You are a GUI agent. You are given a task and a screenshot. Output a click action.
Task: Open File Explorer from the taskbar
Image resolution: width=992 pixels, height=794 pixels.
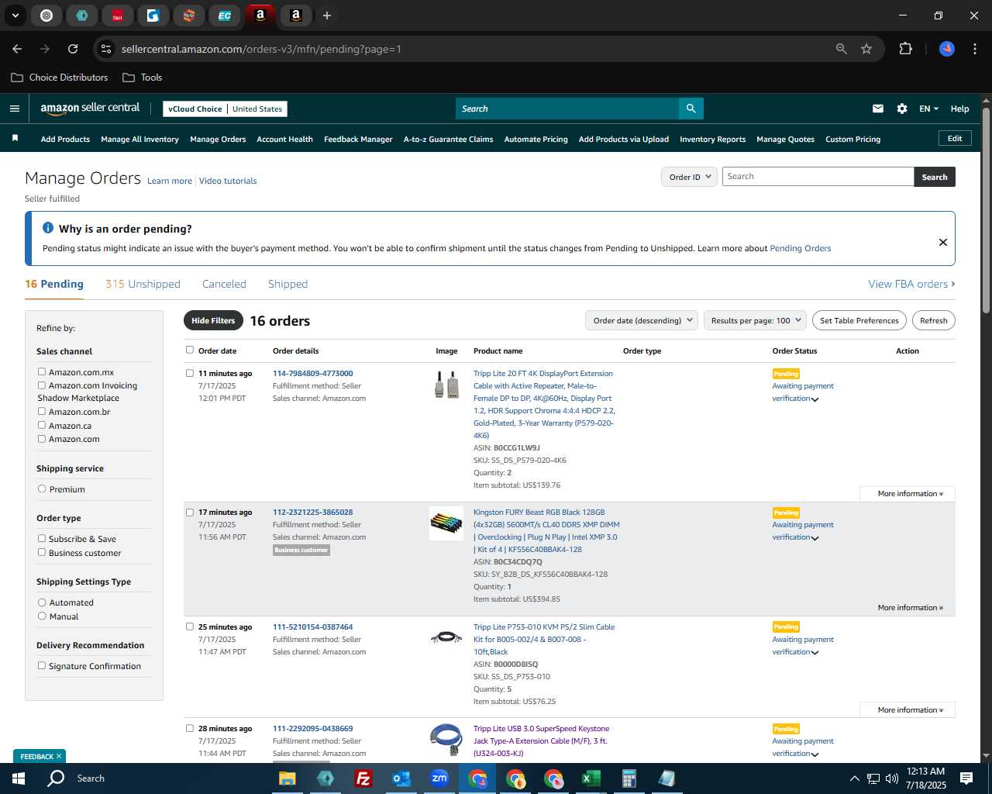[x=288, y=778]
